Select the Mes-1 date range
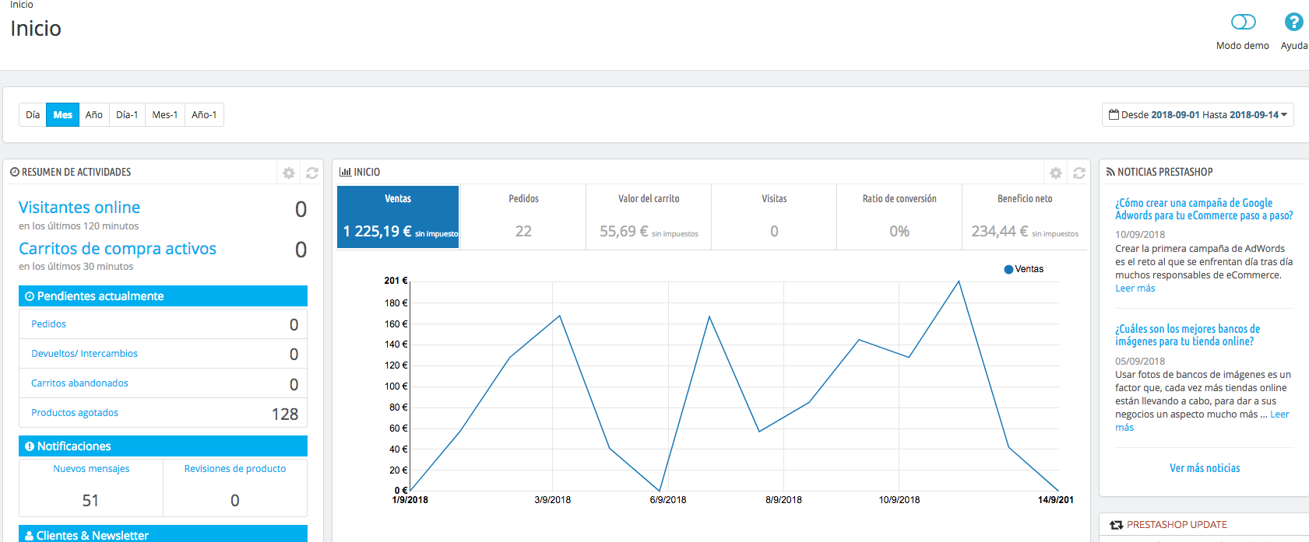The image size is (1309, 542). click(x=165, y=115)
